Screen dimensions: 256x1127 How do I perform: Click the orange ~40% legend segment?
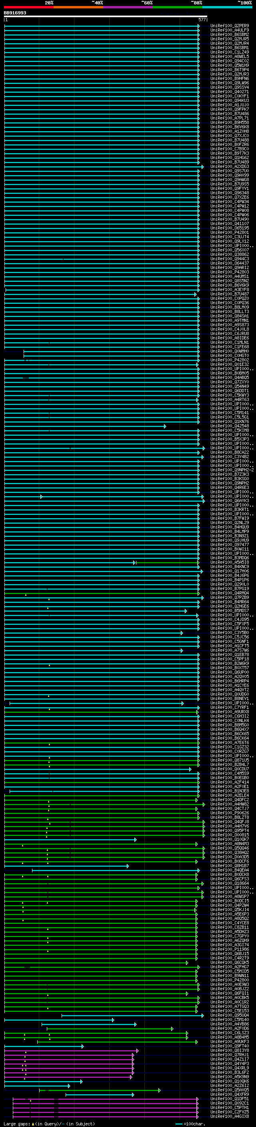click(x=78, y=7)
